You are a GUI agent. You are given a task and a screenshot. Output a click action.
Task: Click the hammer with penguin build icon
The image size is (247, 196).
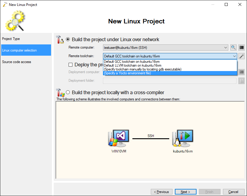(x=60, y=40)
